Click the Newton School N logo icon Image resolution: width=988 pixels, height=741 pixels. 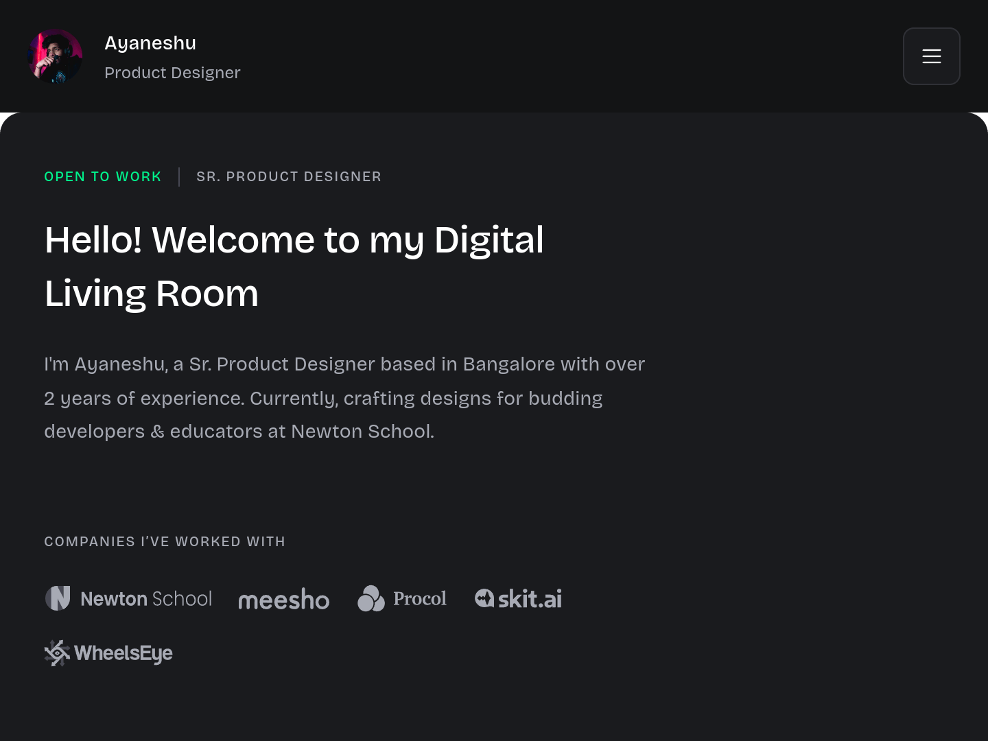[58, 598]
